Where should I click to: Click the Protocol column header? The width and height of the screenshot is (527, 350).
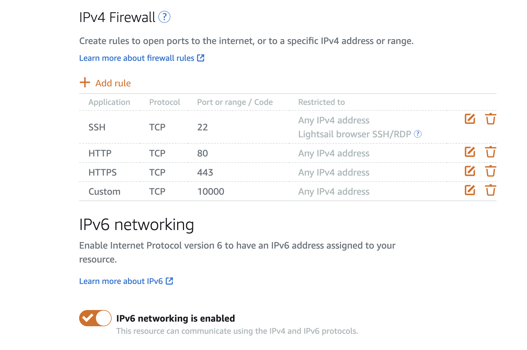tap(164, 102)
